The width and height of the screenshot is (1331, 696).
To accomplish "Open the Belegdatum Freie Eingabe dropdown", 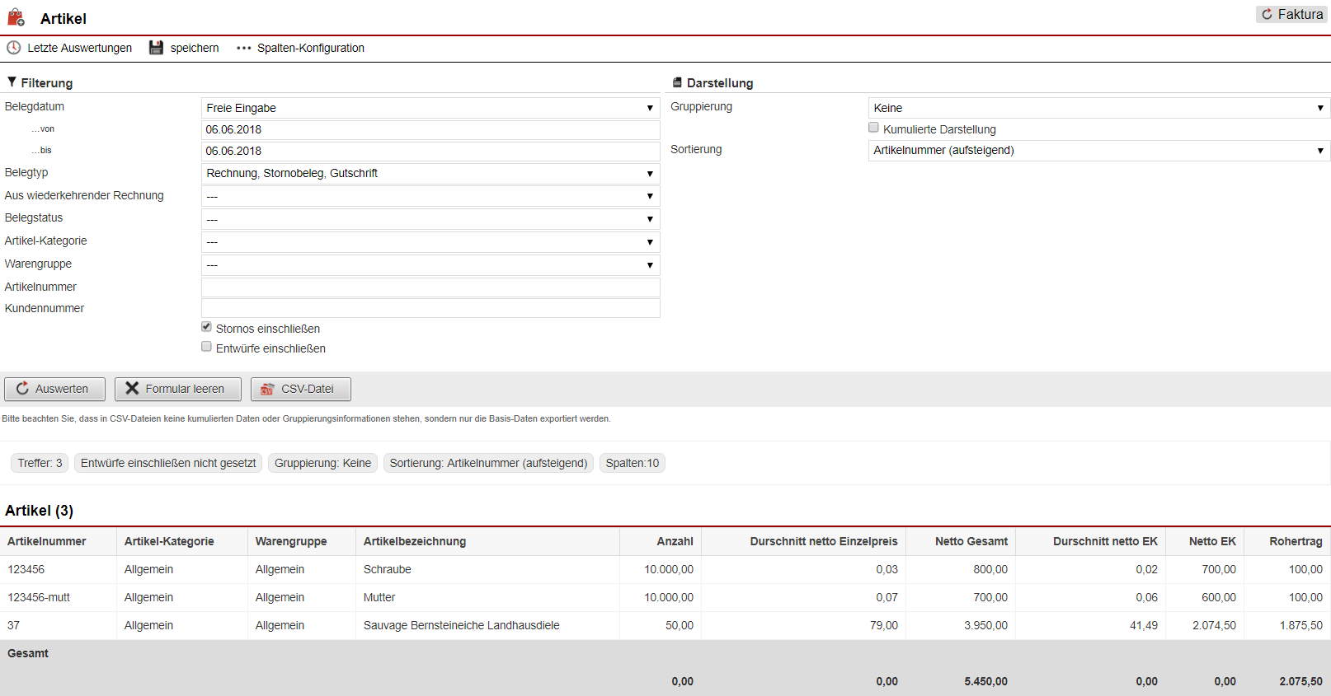I will pyautogui.click(x=430, y=108).
